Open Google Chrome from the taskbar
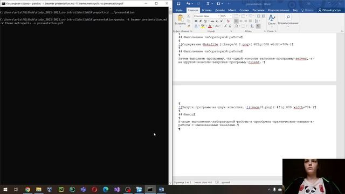The height and width of the screenshot is (194, 345). pos(27,189)
